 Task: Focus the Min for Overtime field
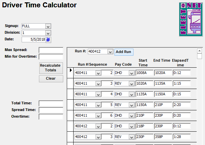tap(51, 56)
